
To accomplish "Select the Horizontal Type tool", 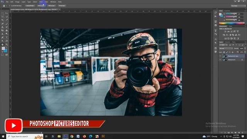I will [x=7, y=37].
